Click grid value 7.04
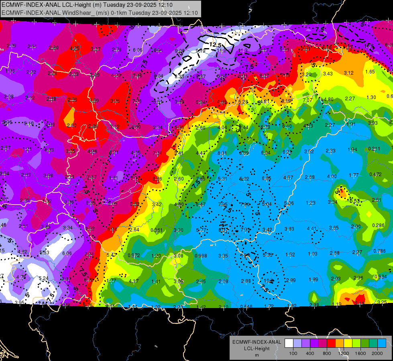 point(157,153)
